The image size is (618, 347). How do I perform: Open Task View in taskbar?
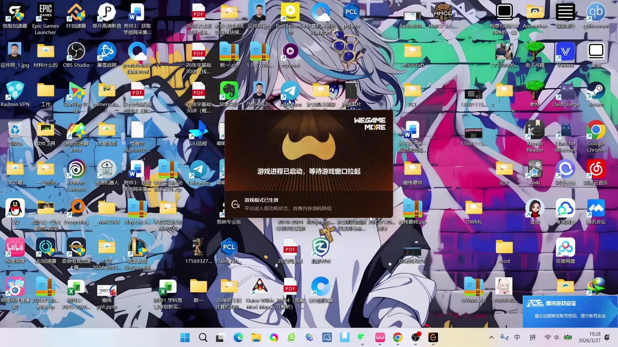coord(220,337)
